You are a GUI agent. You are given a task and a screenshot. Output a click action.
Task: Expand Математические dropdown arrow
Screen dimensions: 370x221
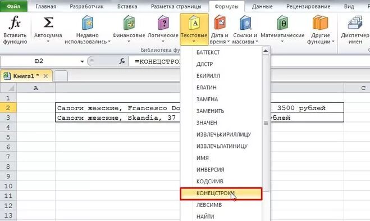pos(282,42)
